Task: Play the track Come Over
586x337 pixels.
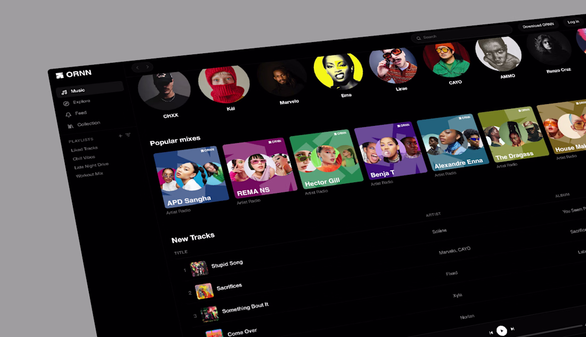Action: click(x=242, y=332)
